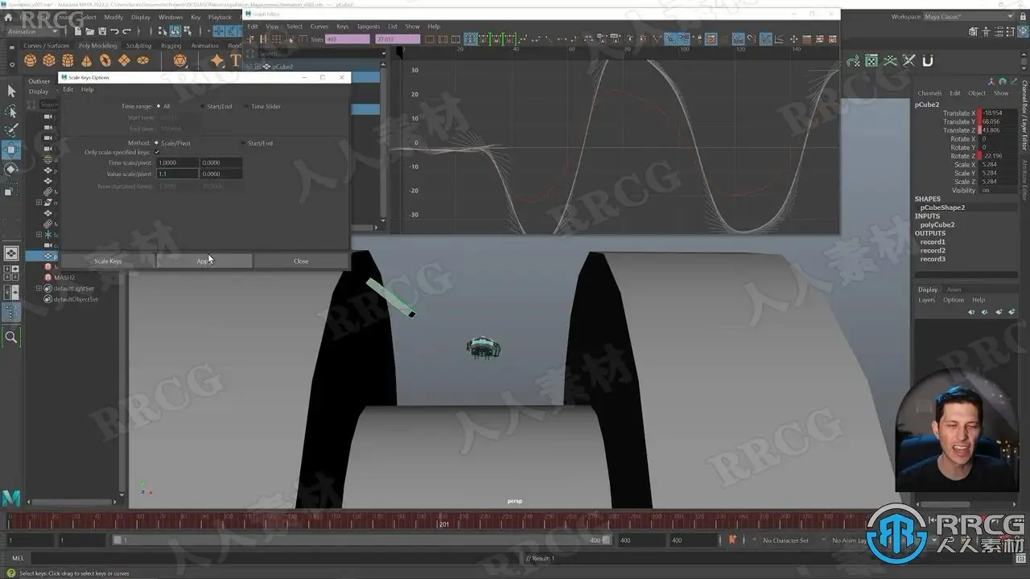Select Start/End method radio button
Image resolution: width=1030 pixels, height=579 pixels.
(243, 143)
